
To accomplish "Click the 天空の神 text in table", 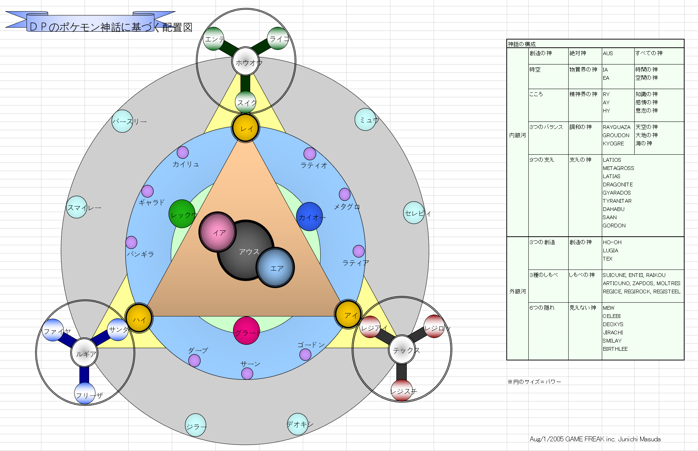I will click(647, 127).
